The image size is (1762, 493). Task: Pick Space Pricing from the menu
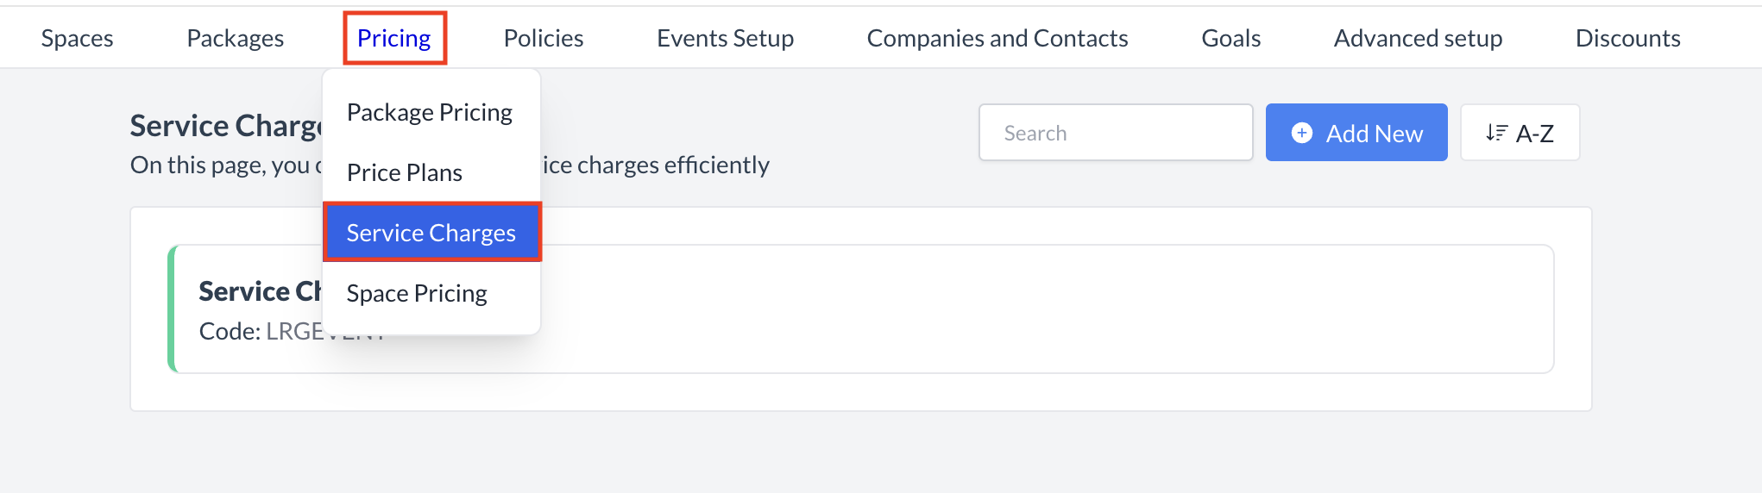417,293
